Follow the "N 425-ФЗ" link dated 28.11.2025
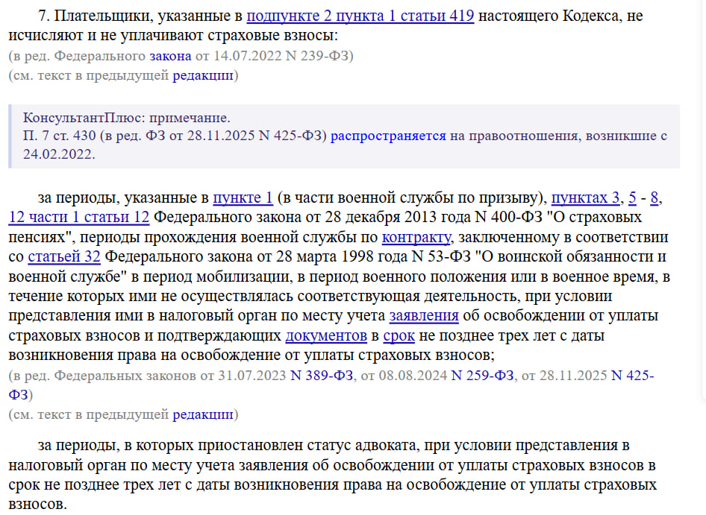Viewport: 706px width, 515px height. point(632,376)
